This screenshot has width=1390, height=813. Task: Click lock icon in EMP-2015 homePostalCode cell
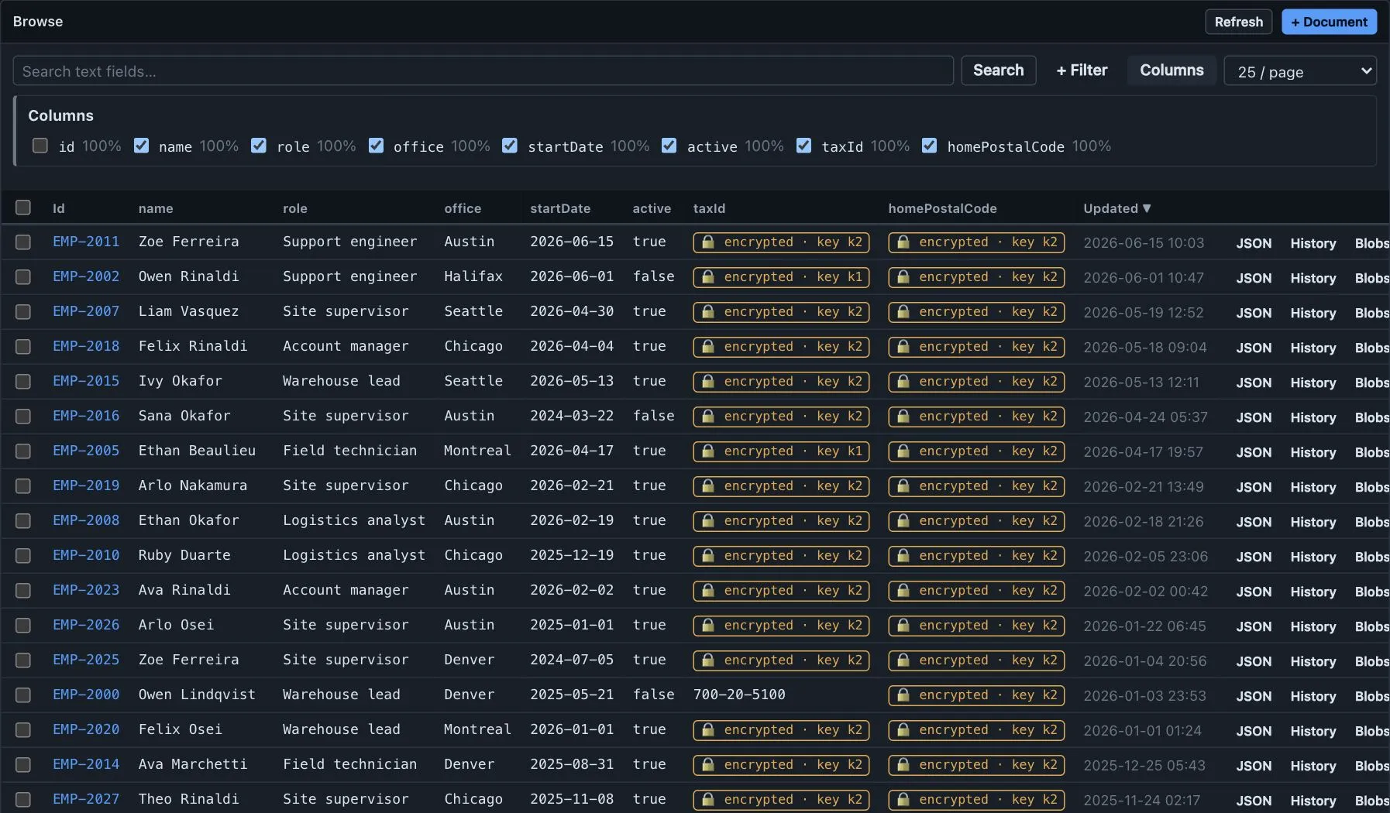pos(903,381)
